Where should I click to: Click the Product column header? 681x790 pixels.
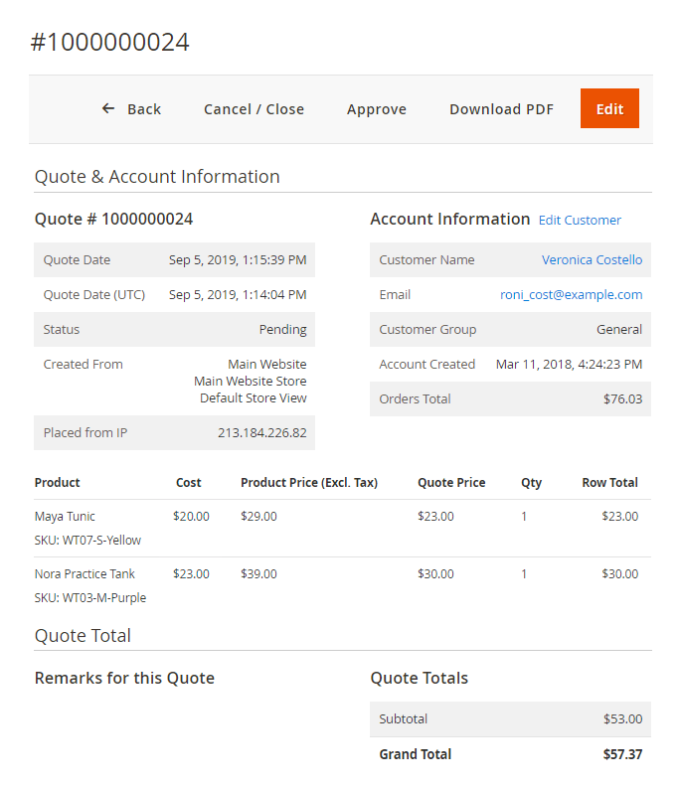[x=58, y=483]
